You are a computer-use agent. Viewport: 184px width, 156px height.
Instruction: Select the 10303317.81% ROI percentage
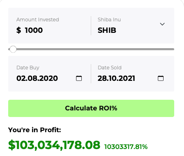[x=126, y=147]
